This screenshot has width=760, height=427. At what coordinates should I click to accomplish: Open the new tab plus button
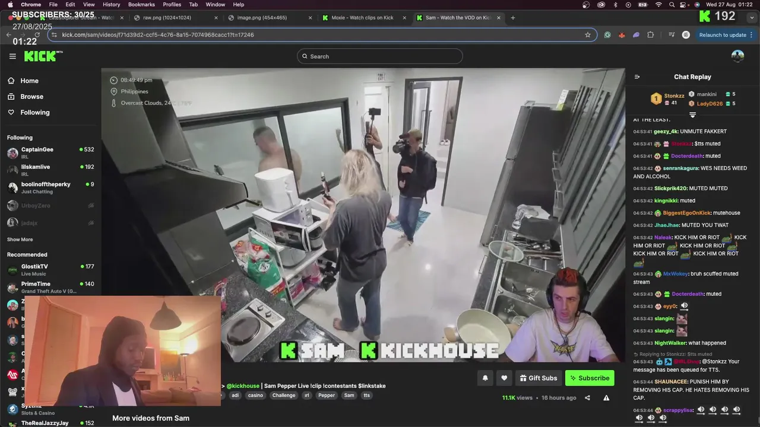(513, 18)
